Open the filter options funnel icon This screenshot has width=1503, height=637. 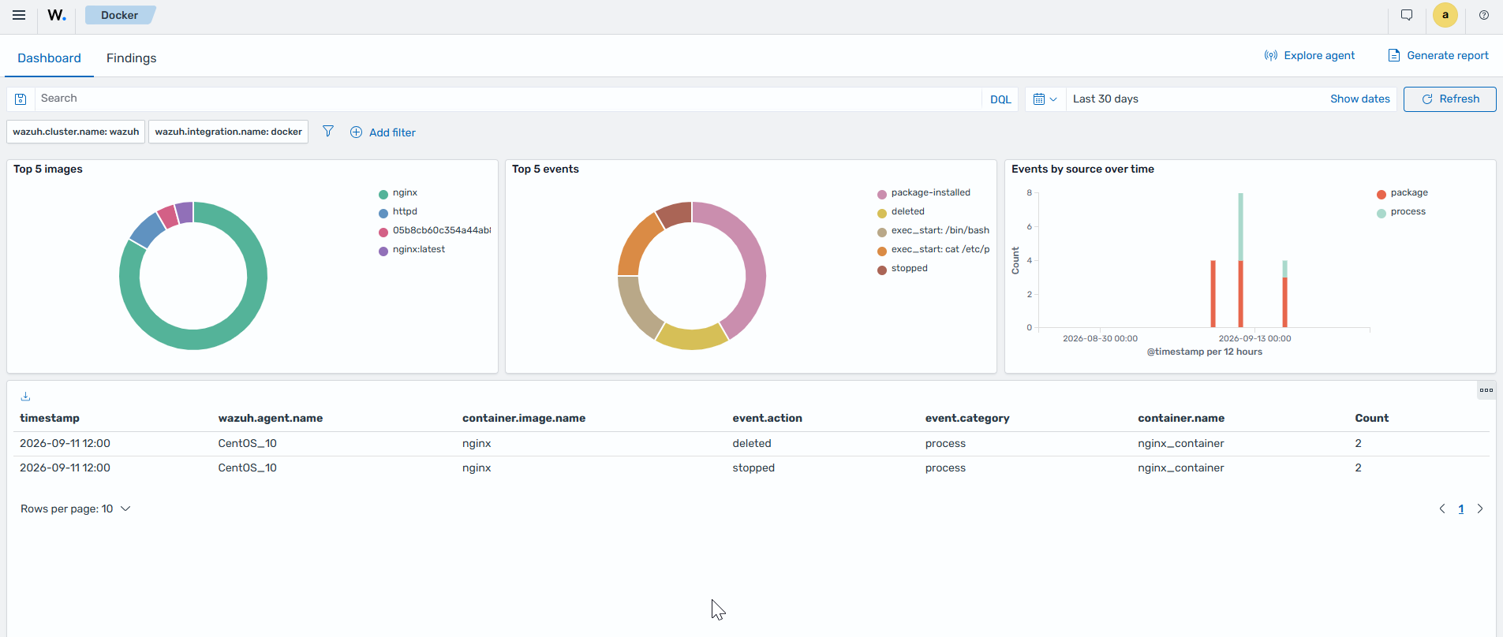(x=328, y=132)
